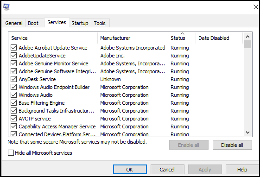Click Running status of Windows Audio row
260x177 pixels.
click(x=180, y=95)
